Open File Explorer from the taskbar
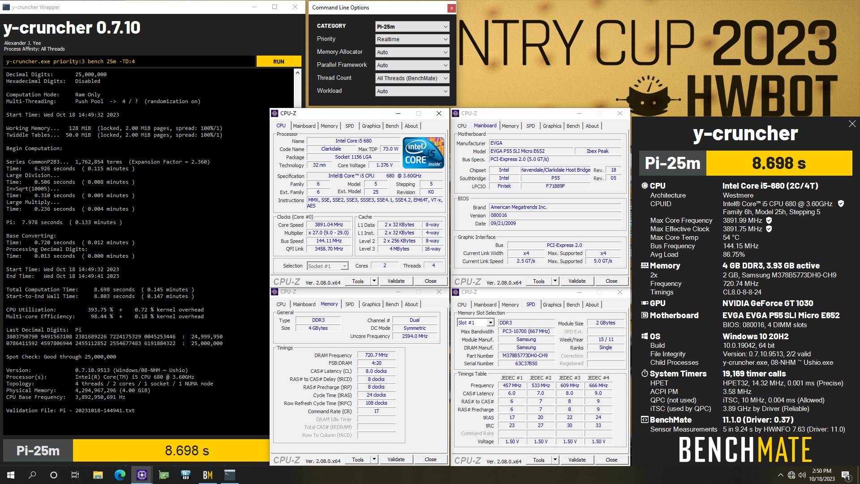The height and width of the screenshot is (484, 860). pyautogui.click(x=98, y=475)
